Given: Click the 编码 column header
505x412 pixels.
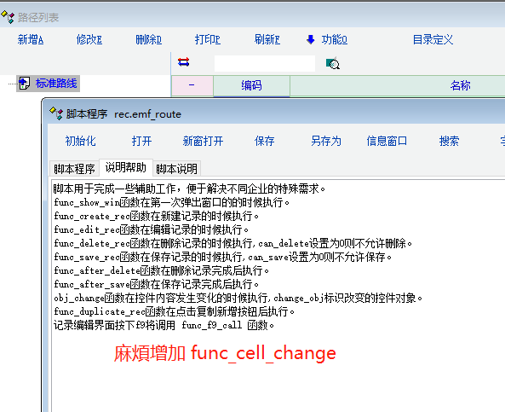Looking at the screenshot, I should coord(251,86).
